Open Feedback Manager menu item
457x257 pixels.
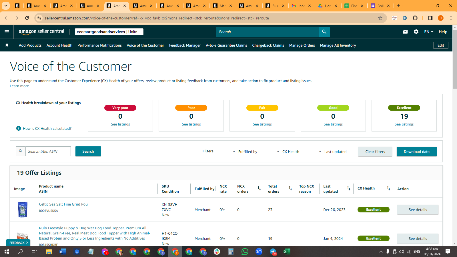click(185, 45)
